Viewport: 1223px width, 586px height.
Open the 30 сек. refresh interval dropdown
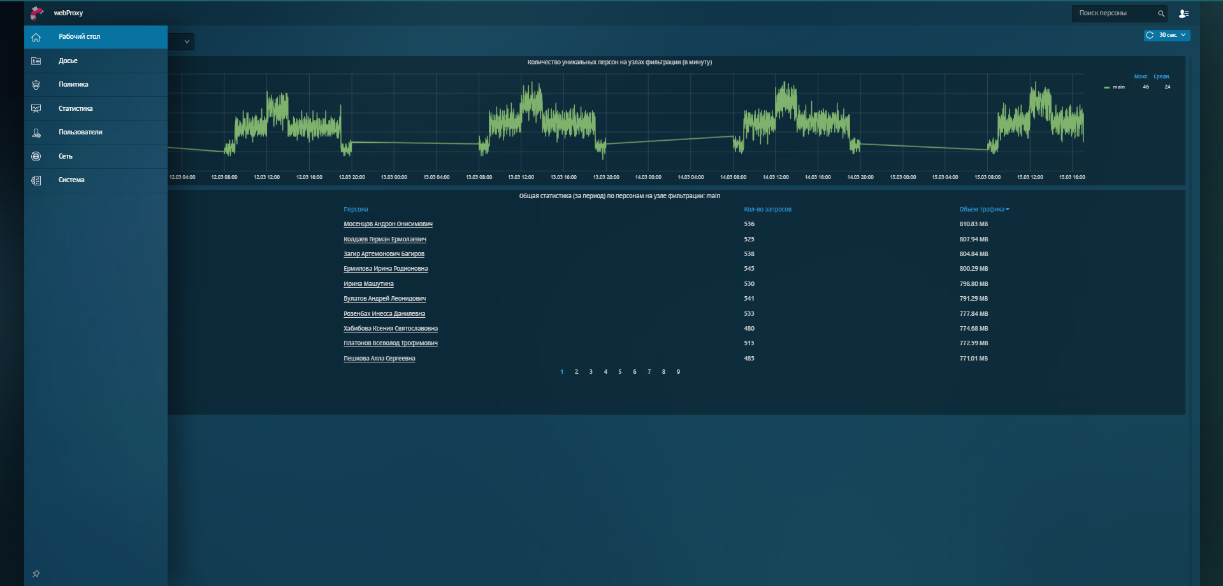point(1173,36)
